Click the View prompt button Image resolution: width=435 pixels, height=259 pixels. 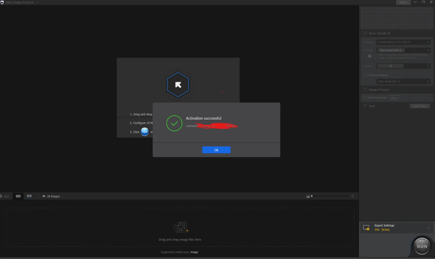(394, 98)
